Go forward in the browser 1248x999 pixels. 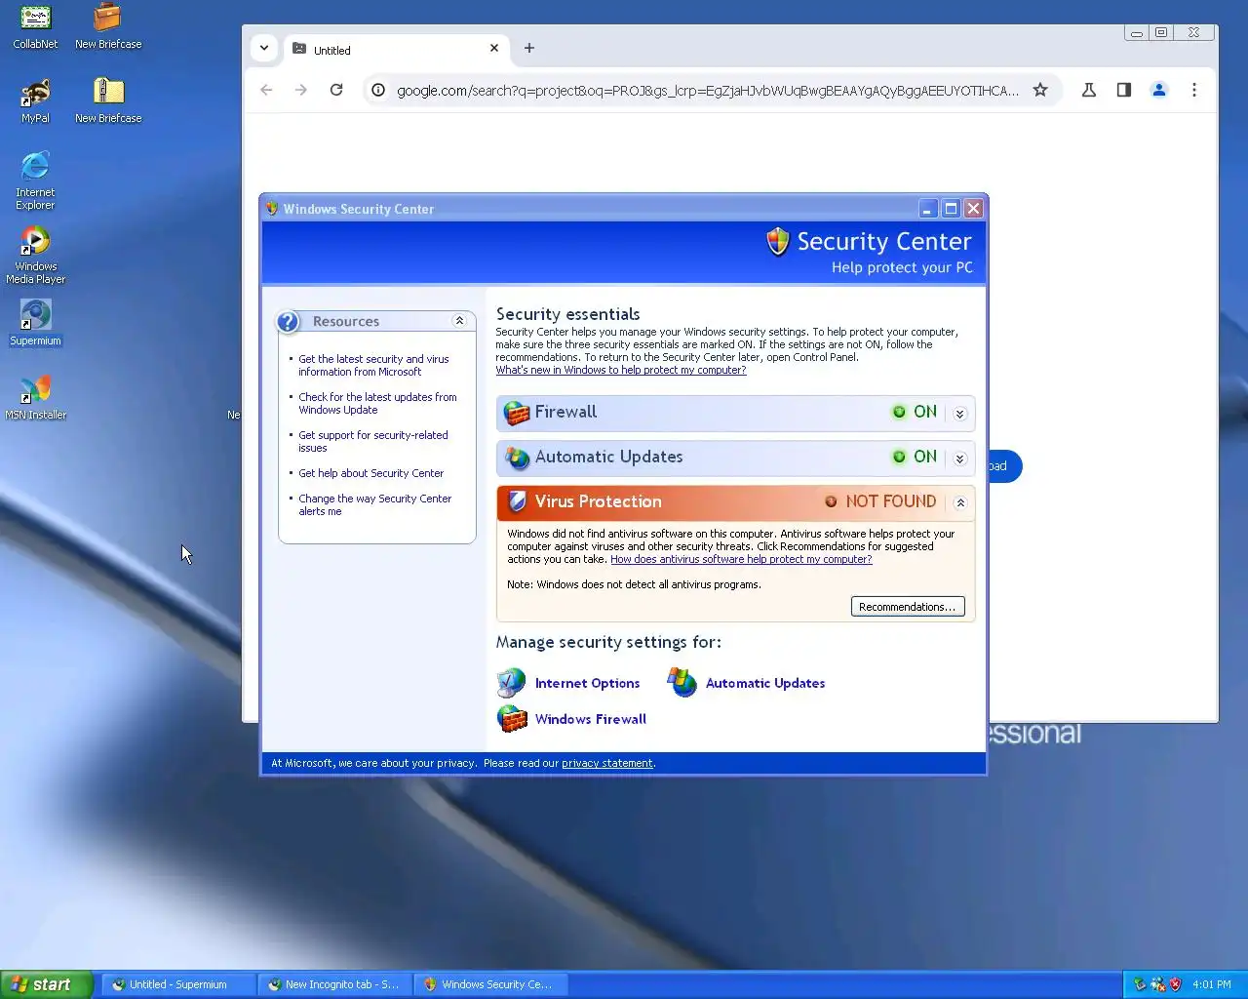(x=301, y=90)
